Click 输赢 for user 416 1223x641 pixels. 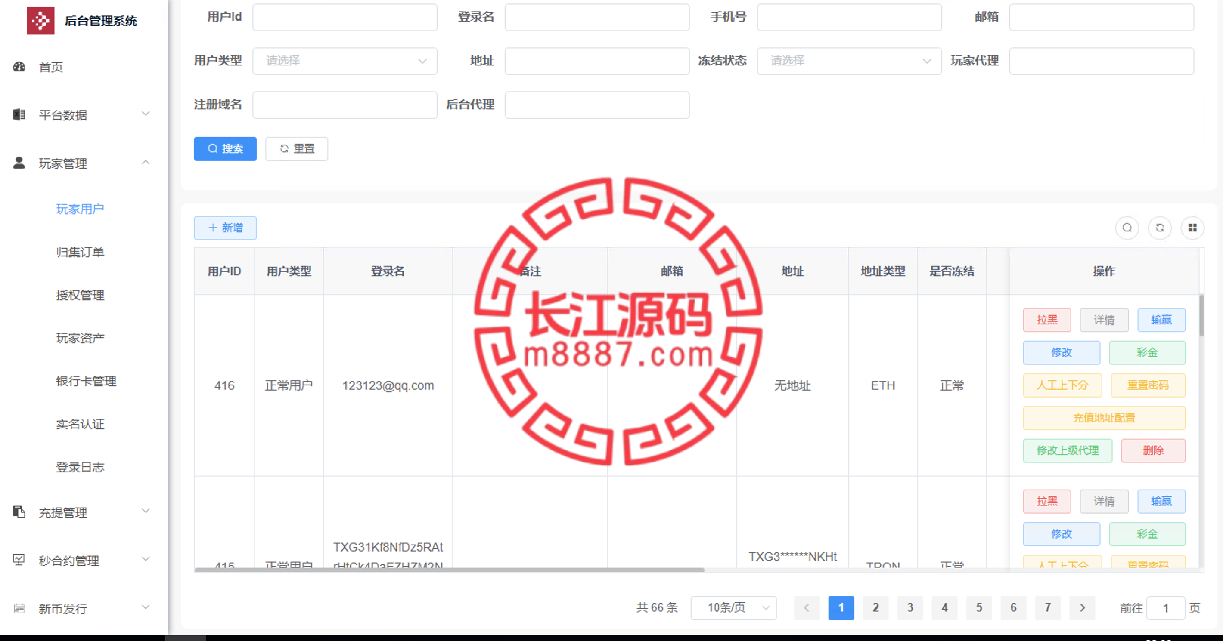click(1161, 320)
